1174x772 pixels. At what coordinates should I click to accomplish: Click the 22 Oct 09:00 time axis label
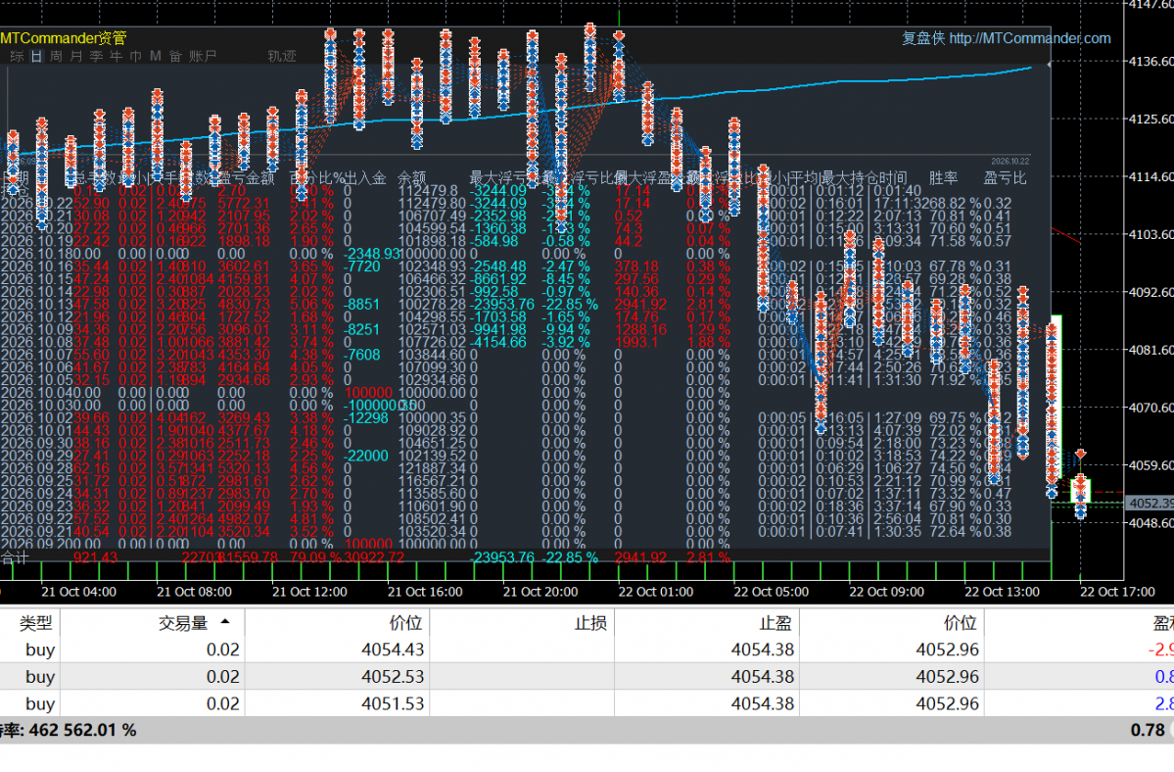tap(886, 592)
